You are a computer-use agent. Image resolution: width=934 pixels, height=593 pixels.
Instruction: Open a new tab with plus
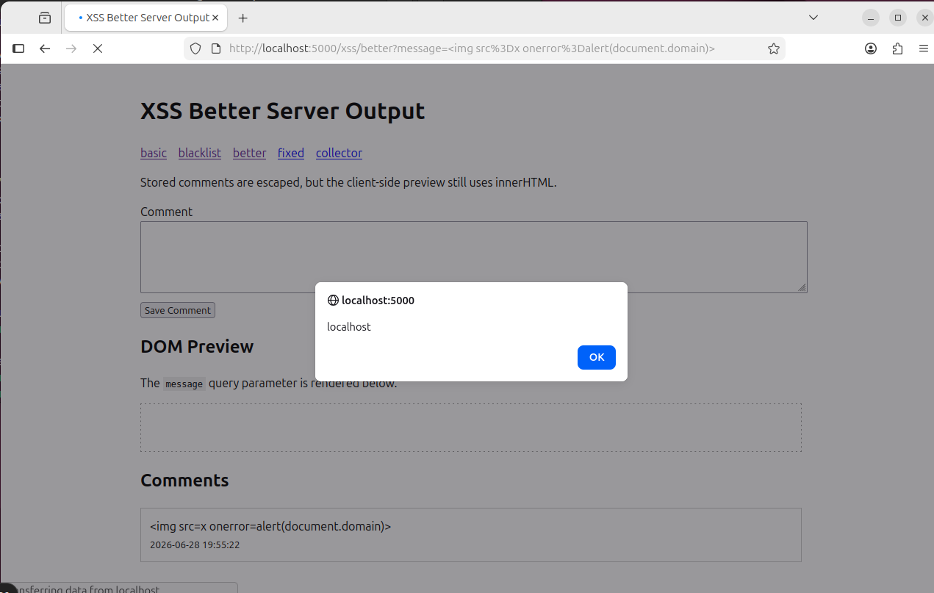point(243,18)
